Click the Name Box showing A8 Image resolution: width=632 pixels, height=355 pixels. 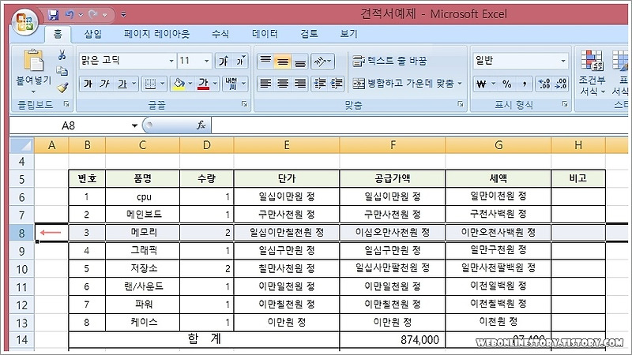pos(69,125)
